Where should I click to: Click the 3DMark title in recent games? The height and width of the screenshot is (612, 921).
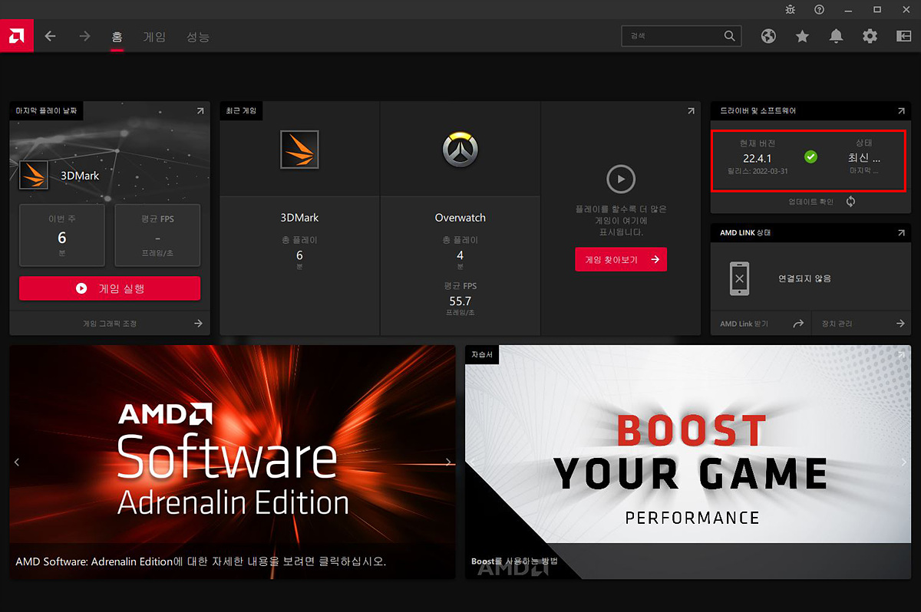(x=299, y=218)
